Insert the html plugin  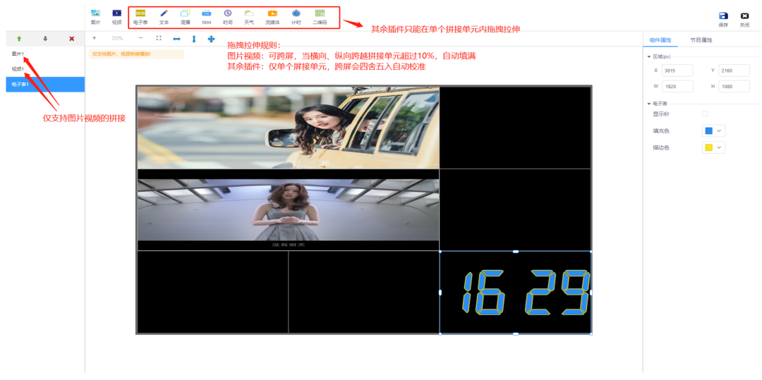click(x=207, y=17)
